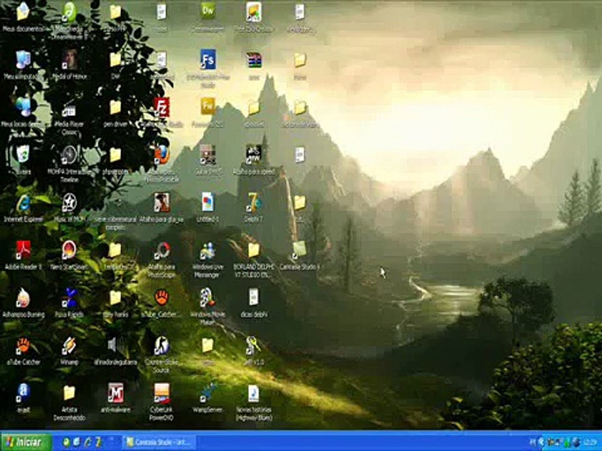The width and height of the screenshot is (602, 451).
Task: Open the Pizza Rapido shortcut
Action: [70, 298]
